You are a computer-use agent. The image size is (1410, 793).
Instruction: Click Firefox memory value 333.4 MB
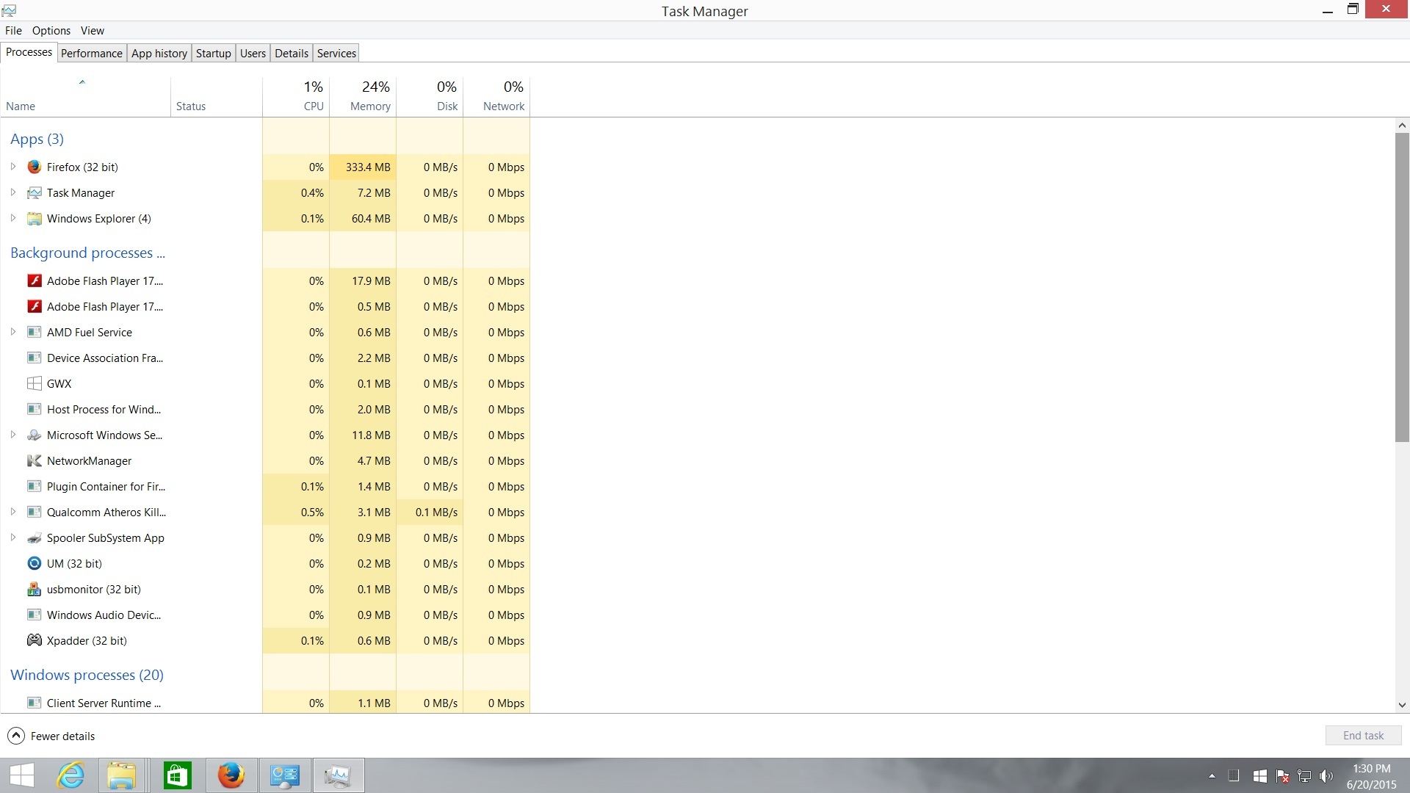tap(368, 167)
